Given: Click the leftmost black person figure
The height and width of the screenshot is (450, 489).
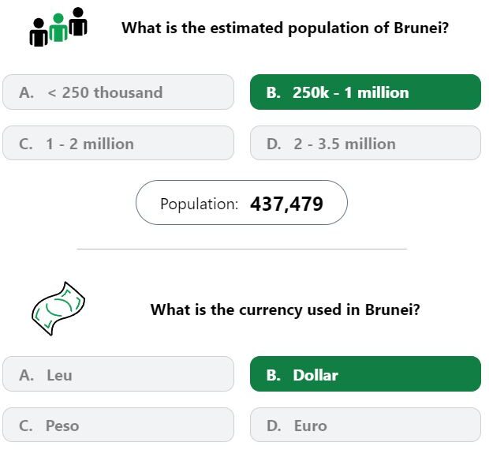Looking at the screenshot, I should (39, 32).
